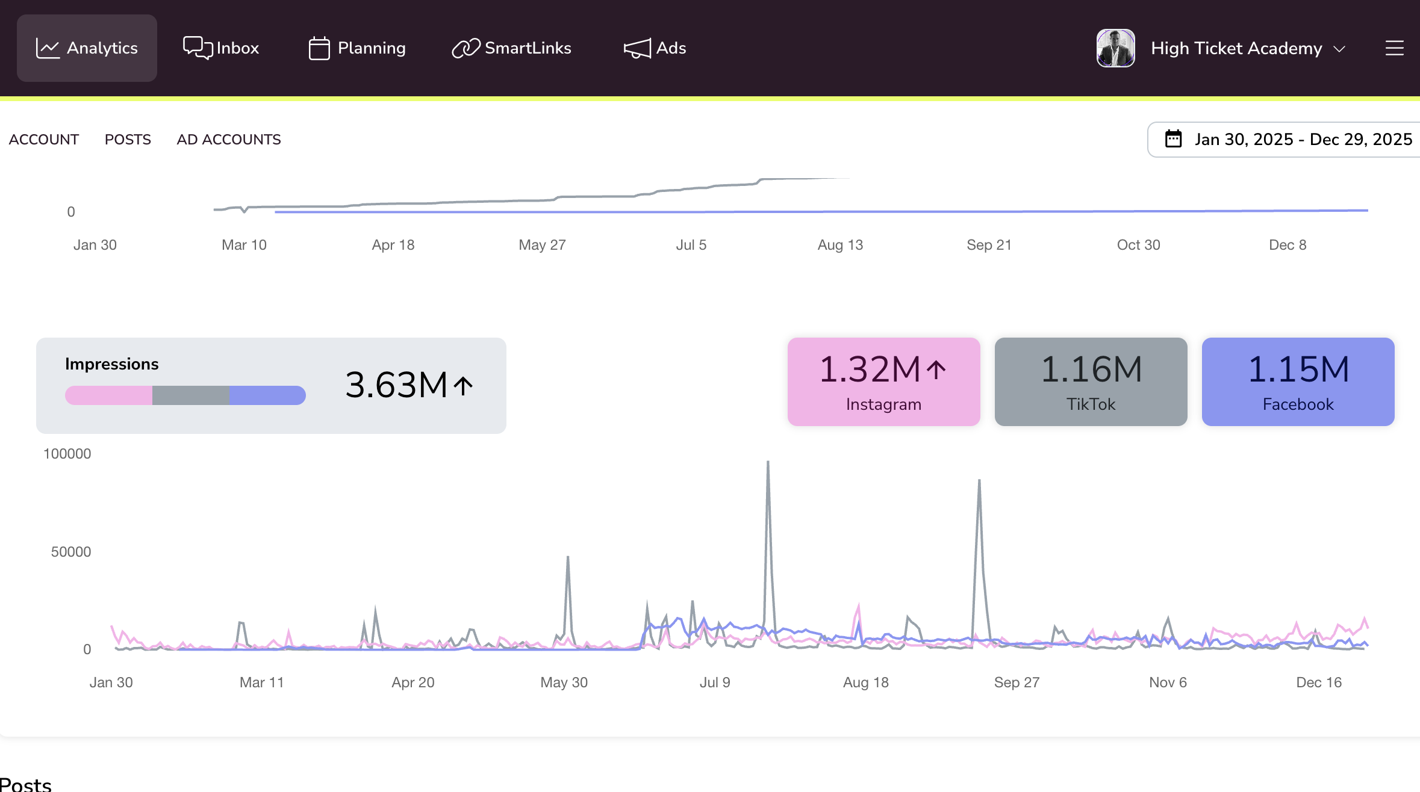Click the Oct 30 label on upper chart
The width and height of the screenshot is (1420, 792).
point(1138,245)
